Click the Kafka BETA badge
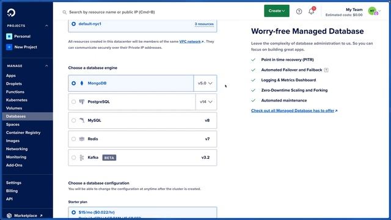The image size is (391, 220). [109, 158]
